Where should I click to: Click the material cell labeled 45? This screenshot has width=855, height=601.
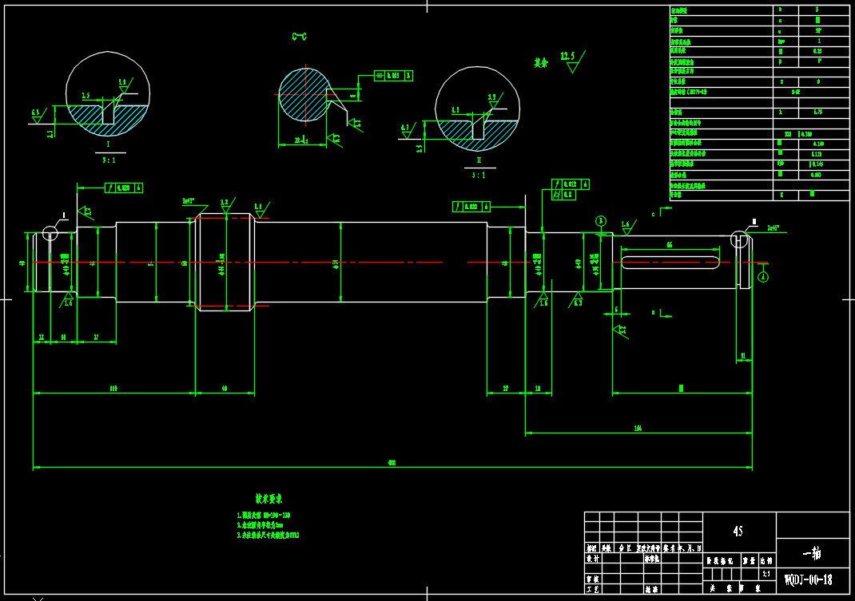(x=739, y=531)
